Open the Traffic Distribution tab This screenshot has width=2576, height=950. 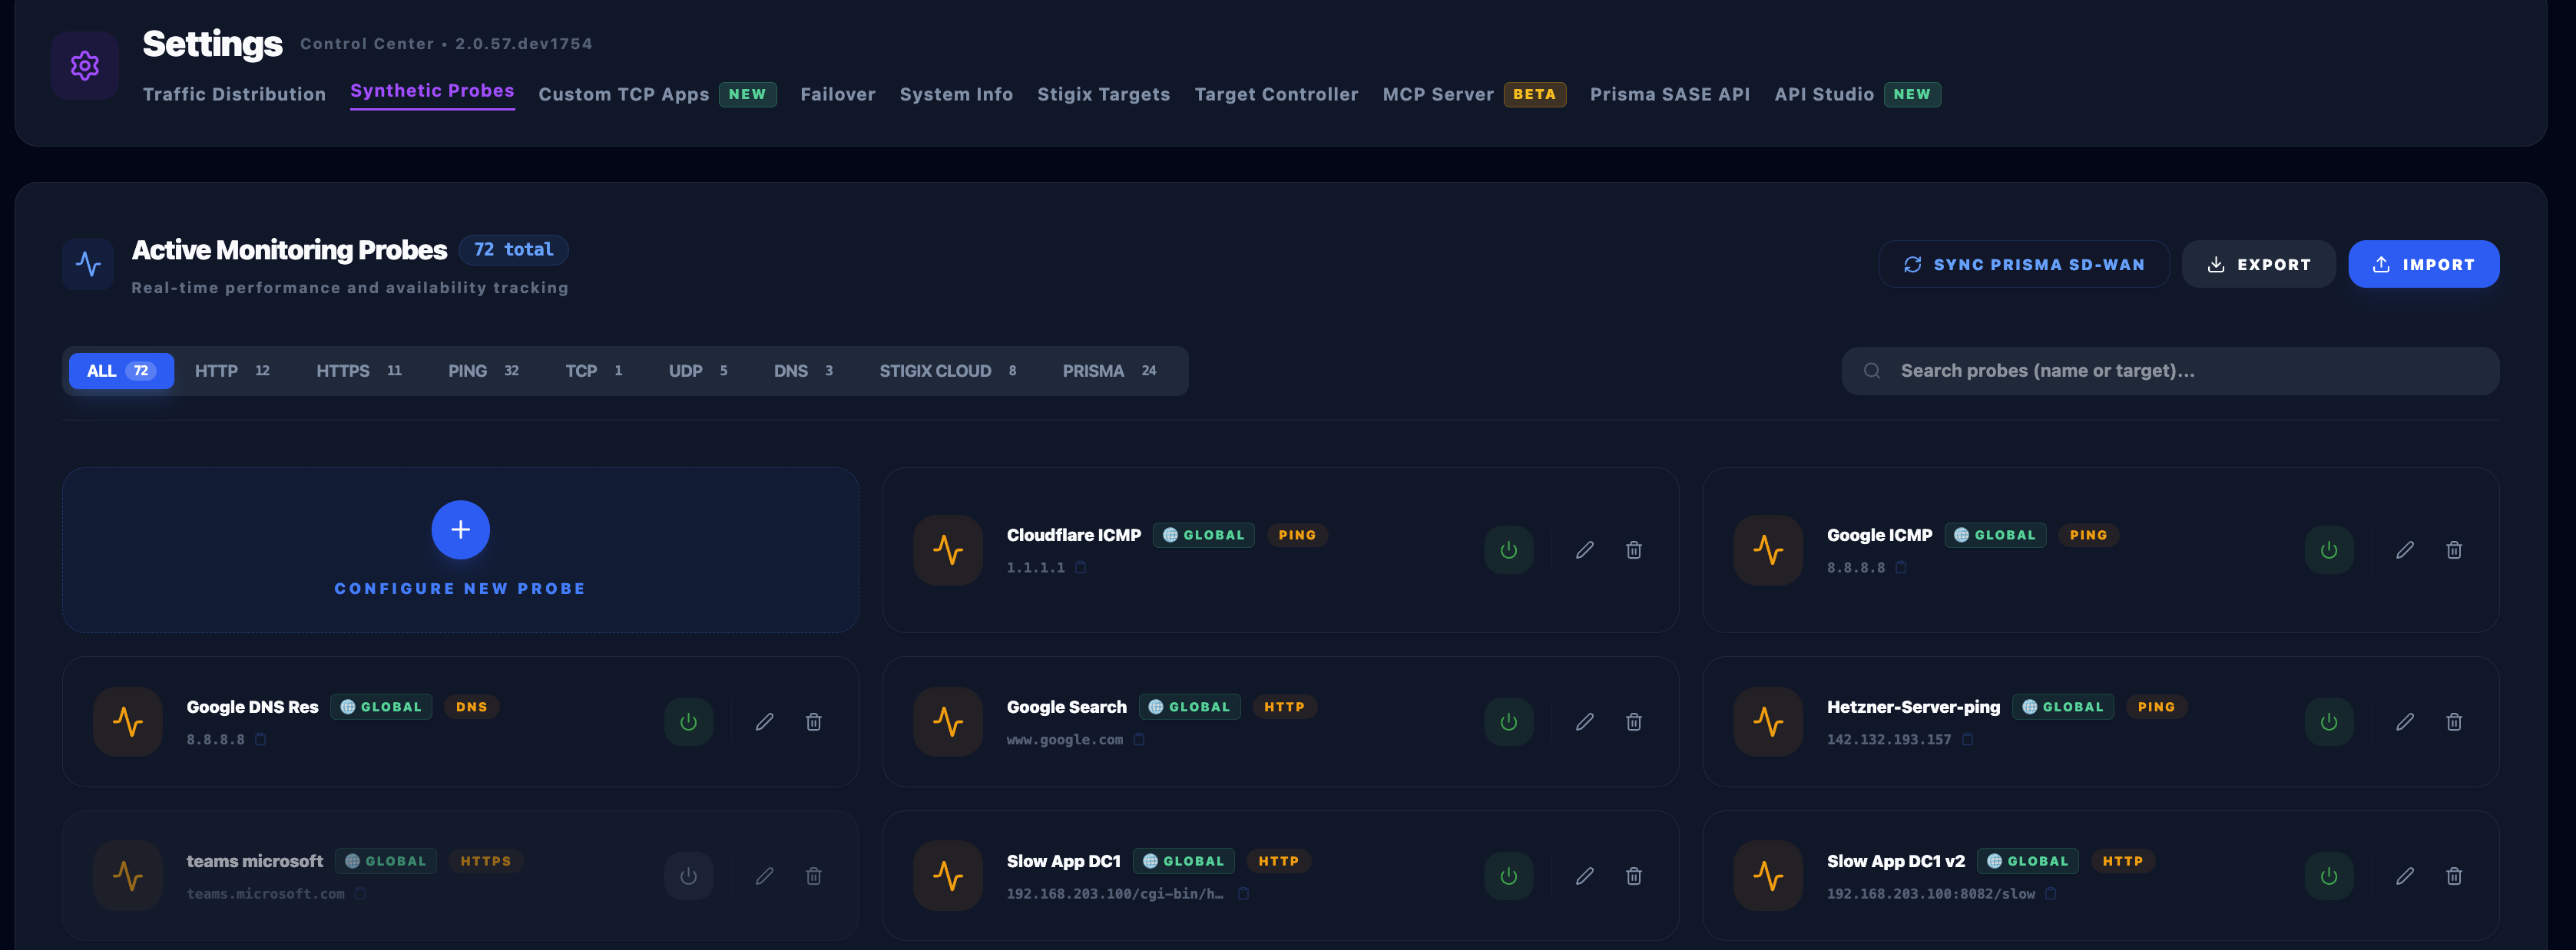click(x=234, y=94)
